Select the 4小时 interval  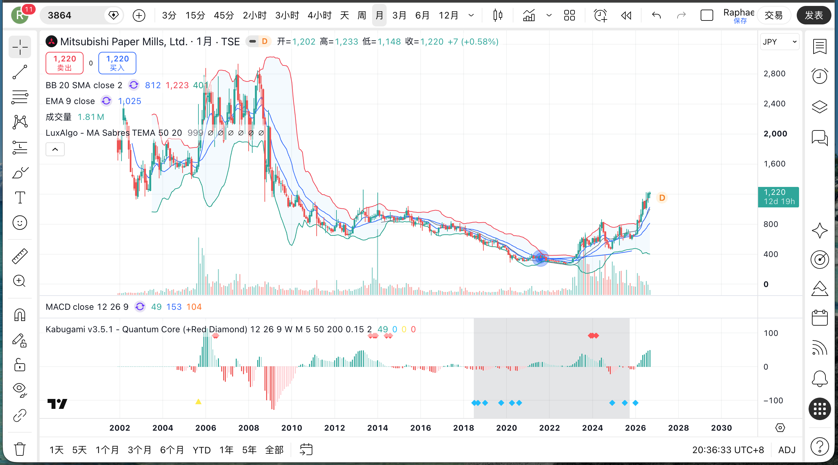coord(320,16)
